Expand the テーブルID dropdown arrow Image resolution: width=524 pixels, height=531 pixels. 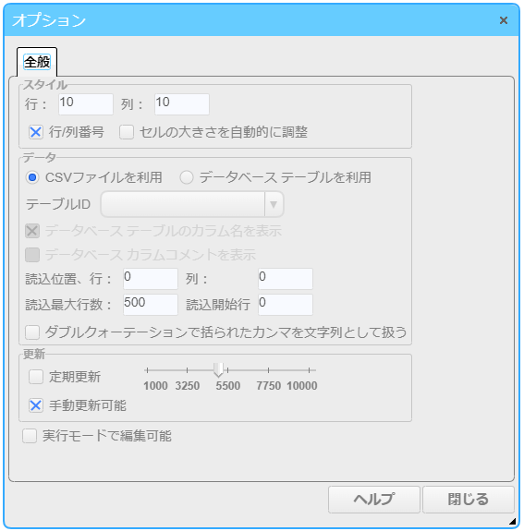pyautogui.click(x=274, y=204)
